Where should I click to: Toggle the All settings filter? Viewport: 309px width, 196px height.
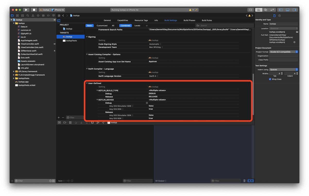(113, 26)
